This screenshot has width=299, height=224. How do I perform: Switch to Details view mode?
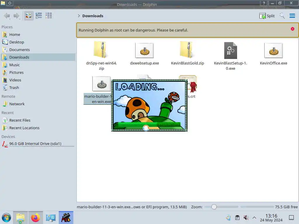(x=49, y=16)
